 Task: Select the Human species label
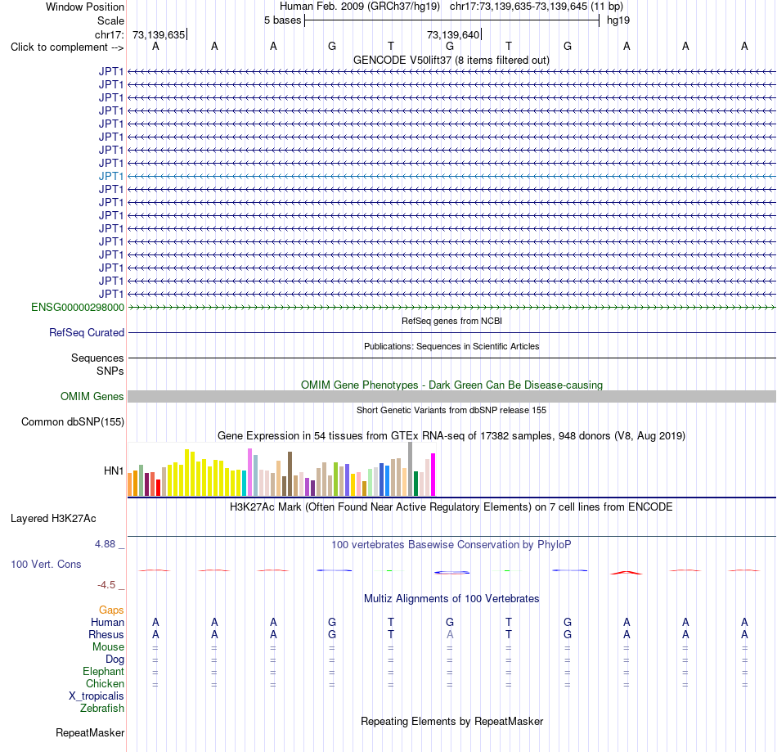point(107,622)
